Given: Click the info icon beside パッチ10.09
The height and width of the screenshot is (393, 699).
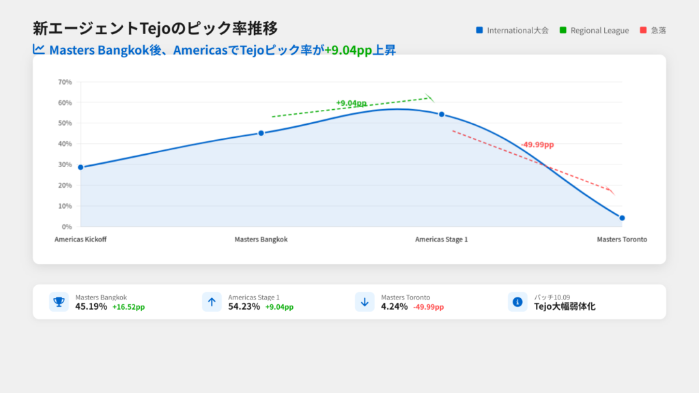Looking at the screenshot, I should [x=517, y=302].
